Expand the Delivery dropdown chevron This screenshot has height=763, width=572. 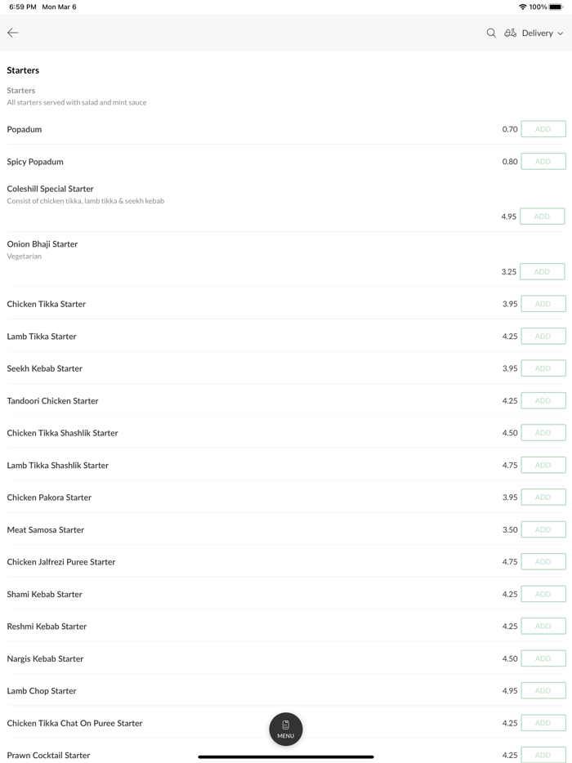pyautogui.click(x=561, y=33)
